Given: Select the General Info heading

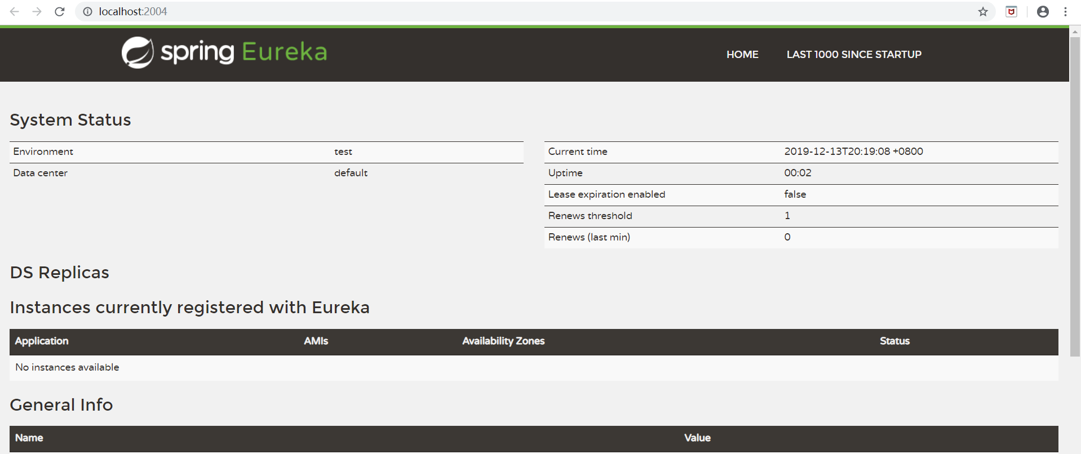Looking at the screenshot, I should coord(61,405).
